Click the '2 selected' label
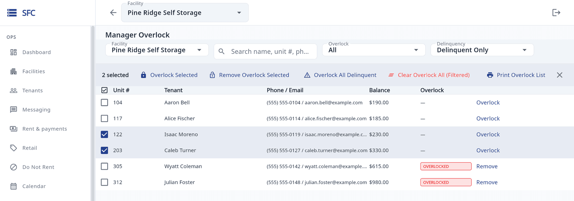 (115, 75)
